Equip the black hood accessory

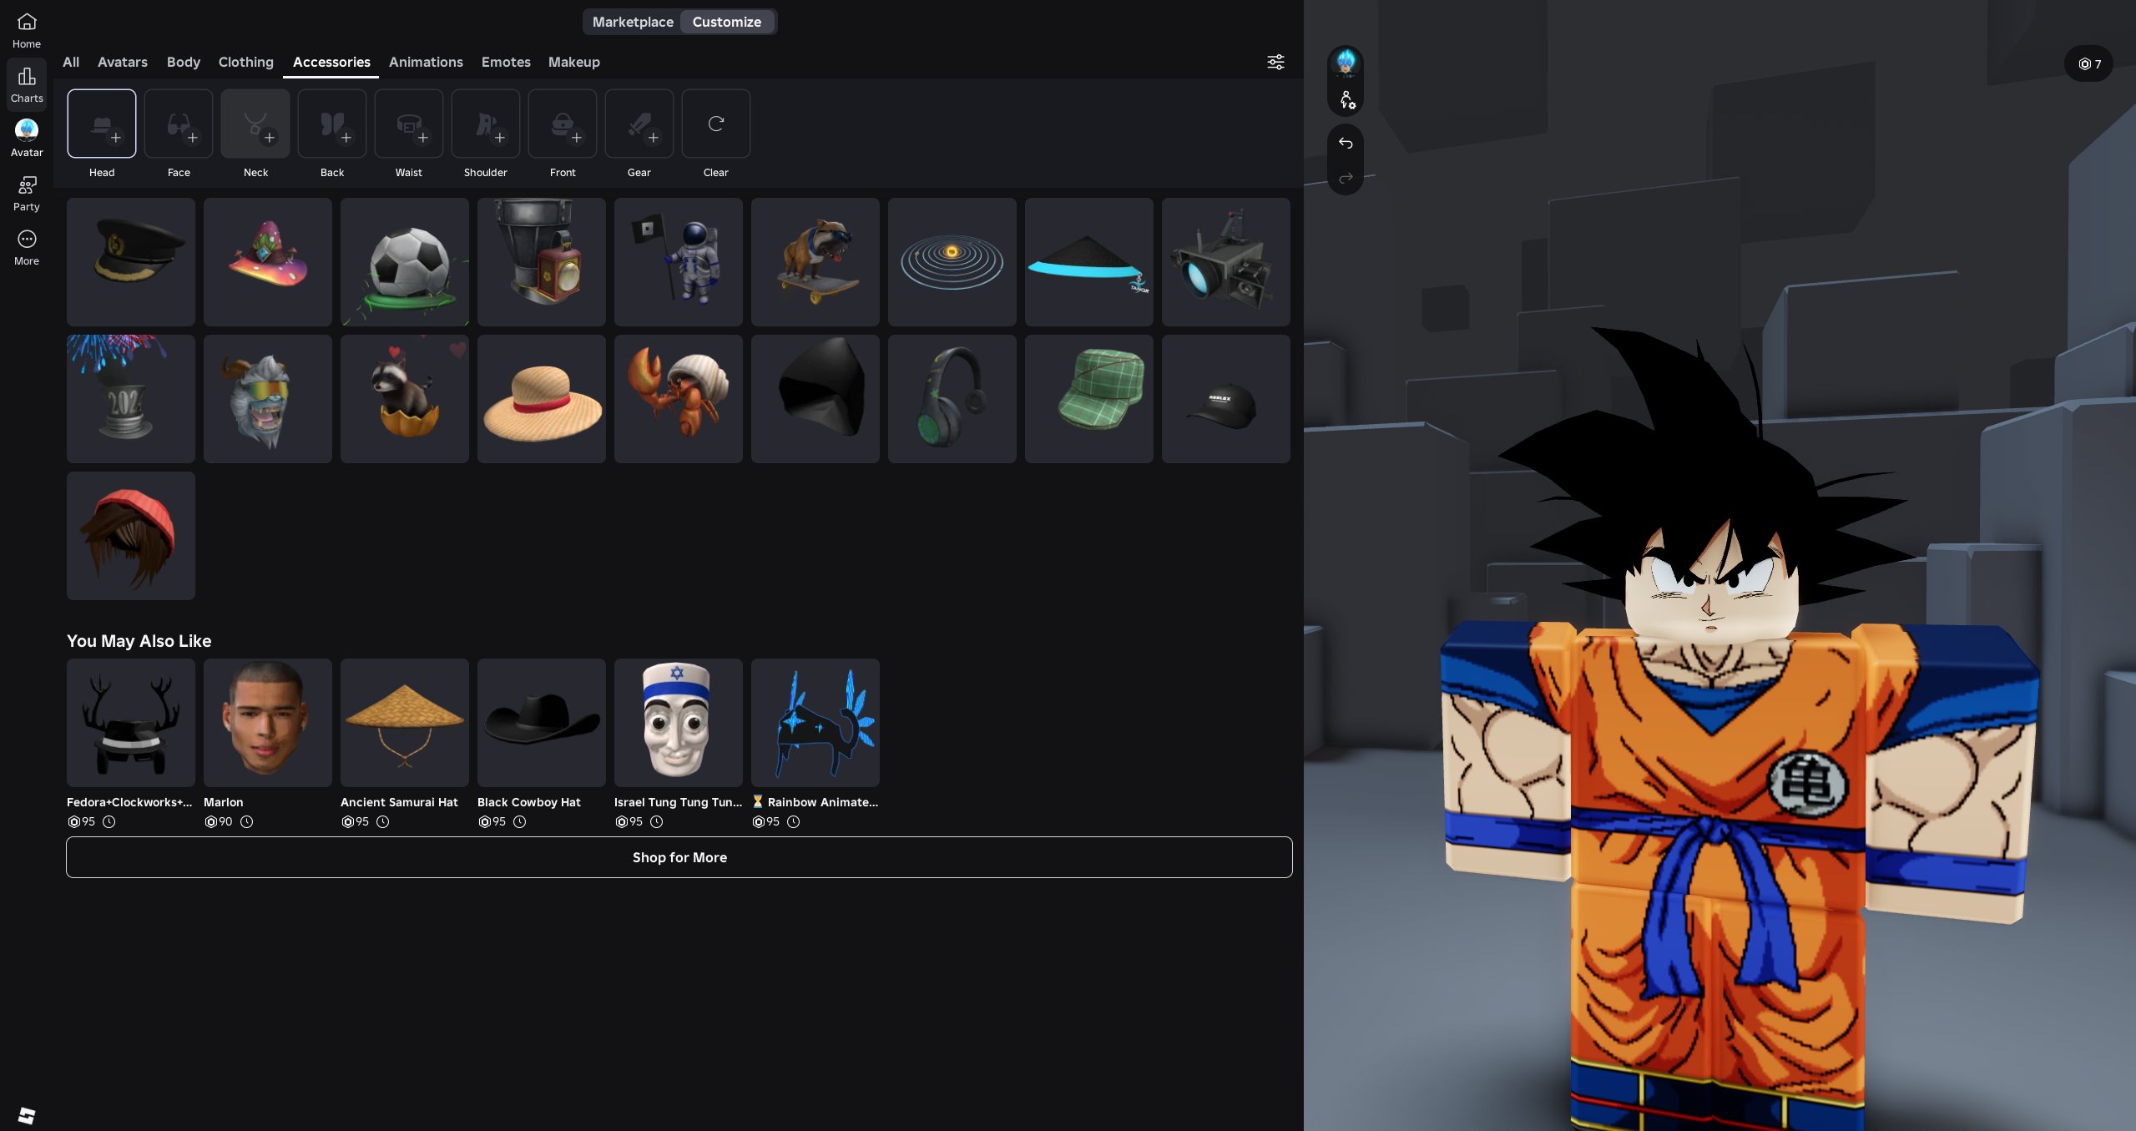[x=816, y=399]
